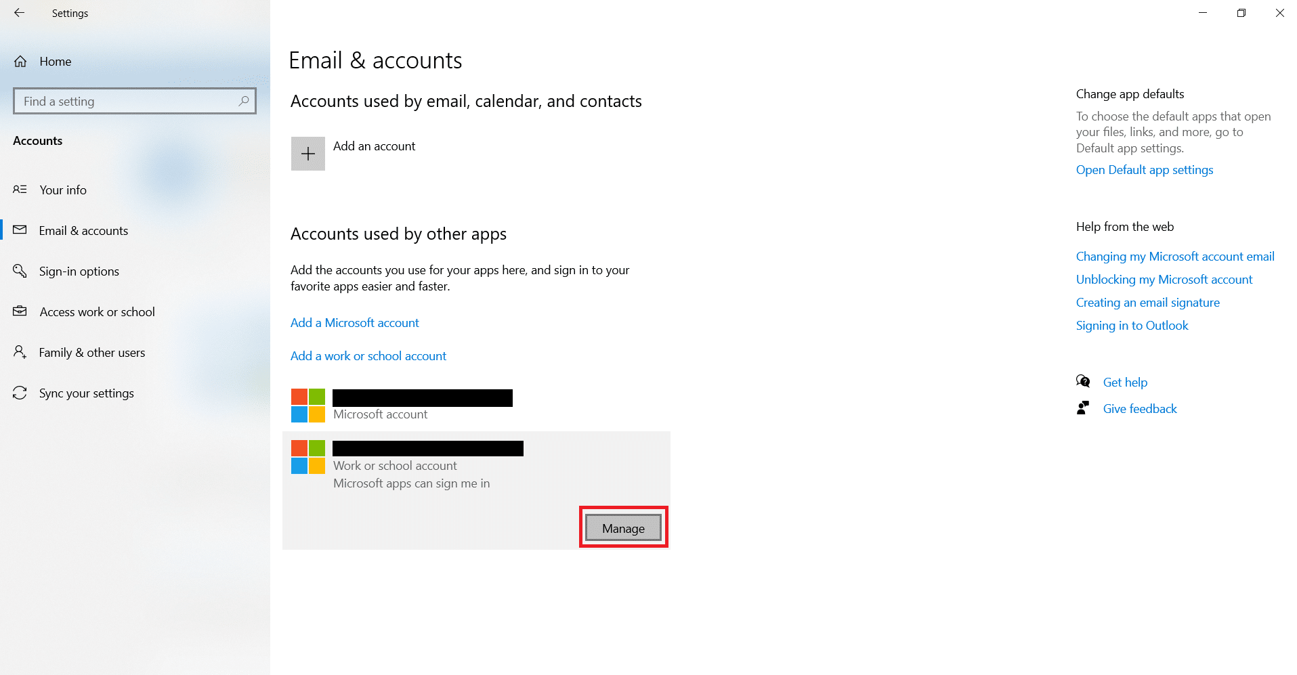1297x675 pixels.
Task: Open Family & other users page
Action: coord(91,353)
